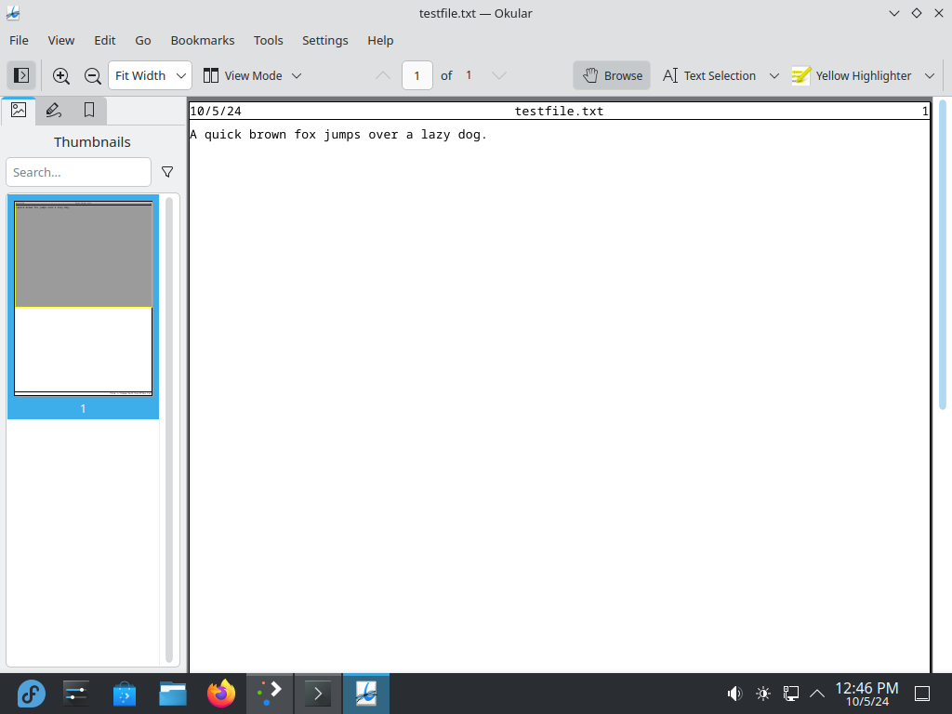The height and width of the screenshot is (714, 952).
Task: Open System Settings from taskbar
Action: click(76, 694)
